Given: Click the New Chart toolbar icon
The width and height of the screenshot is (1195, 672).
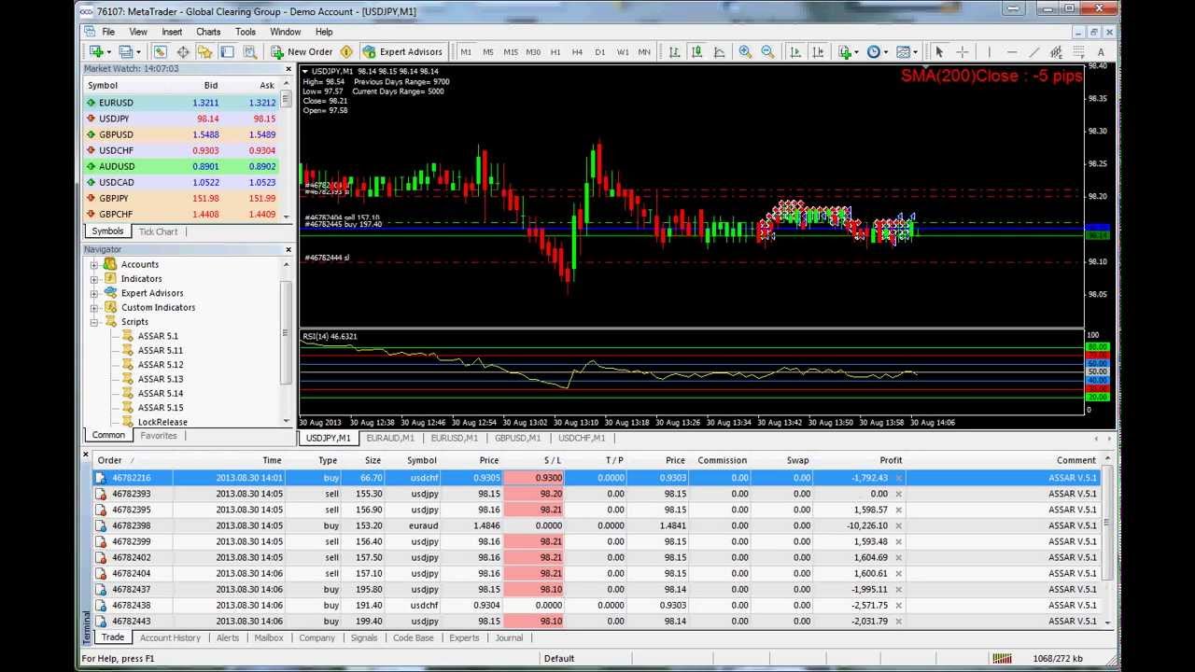Looking at the screenshot, I should [x=96, y=52].
